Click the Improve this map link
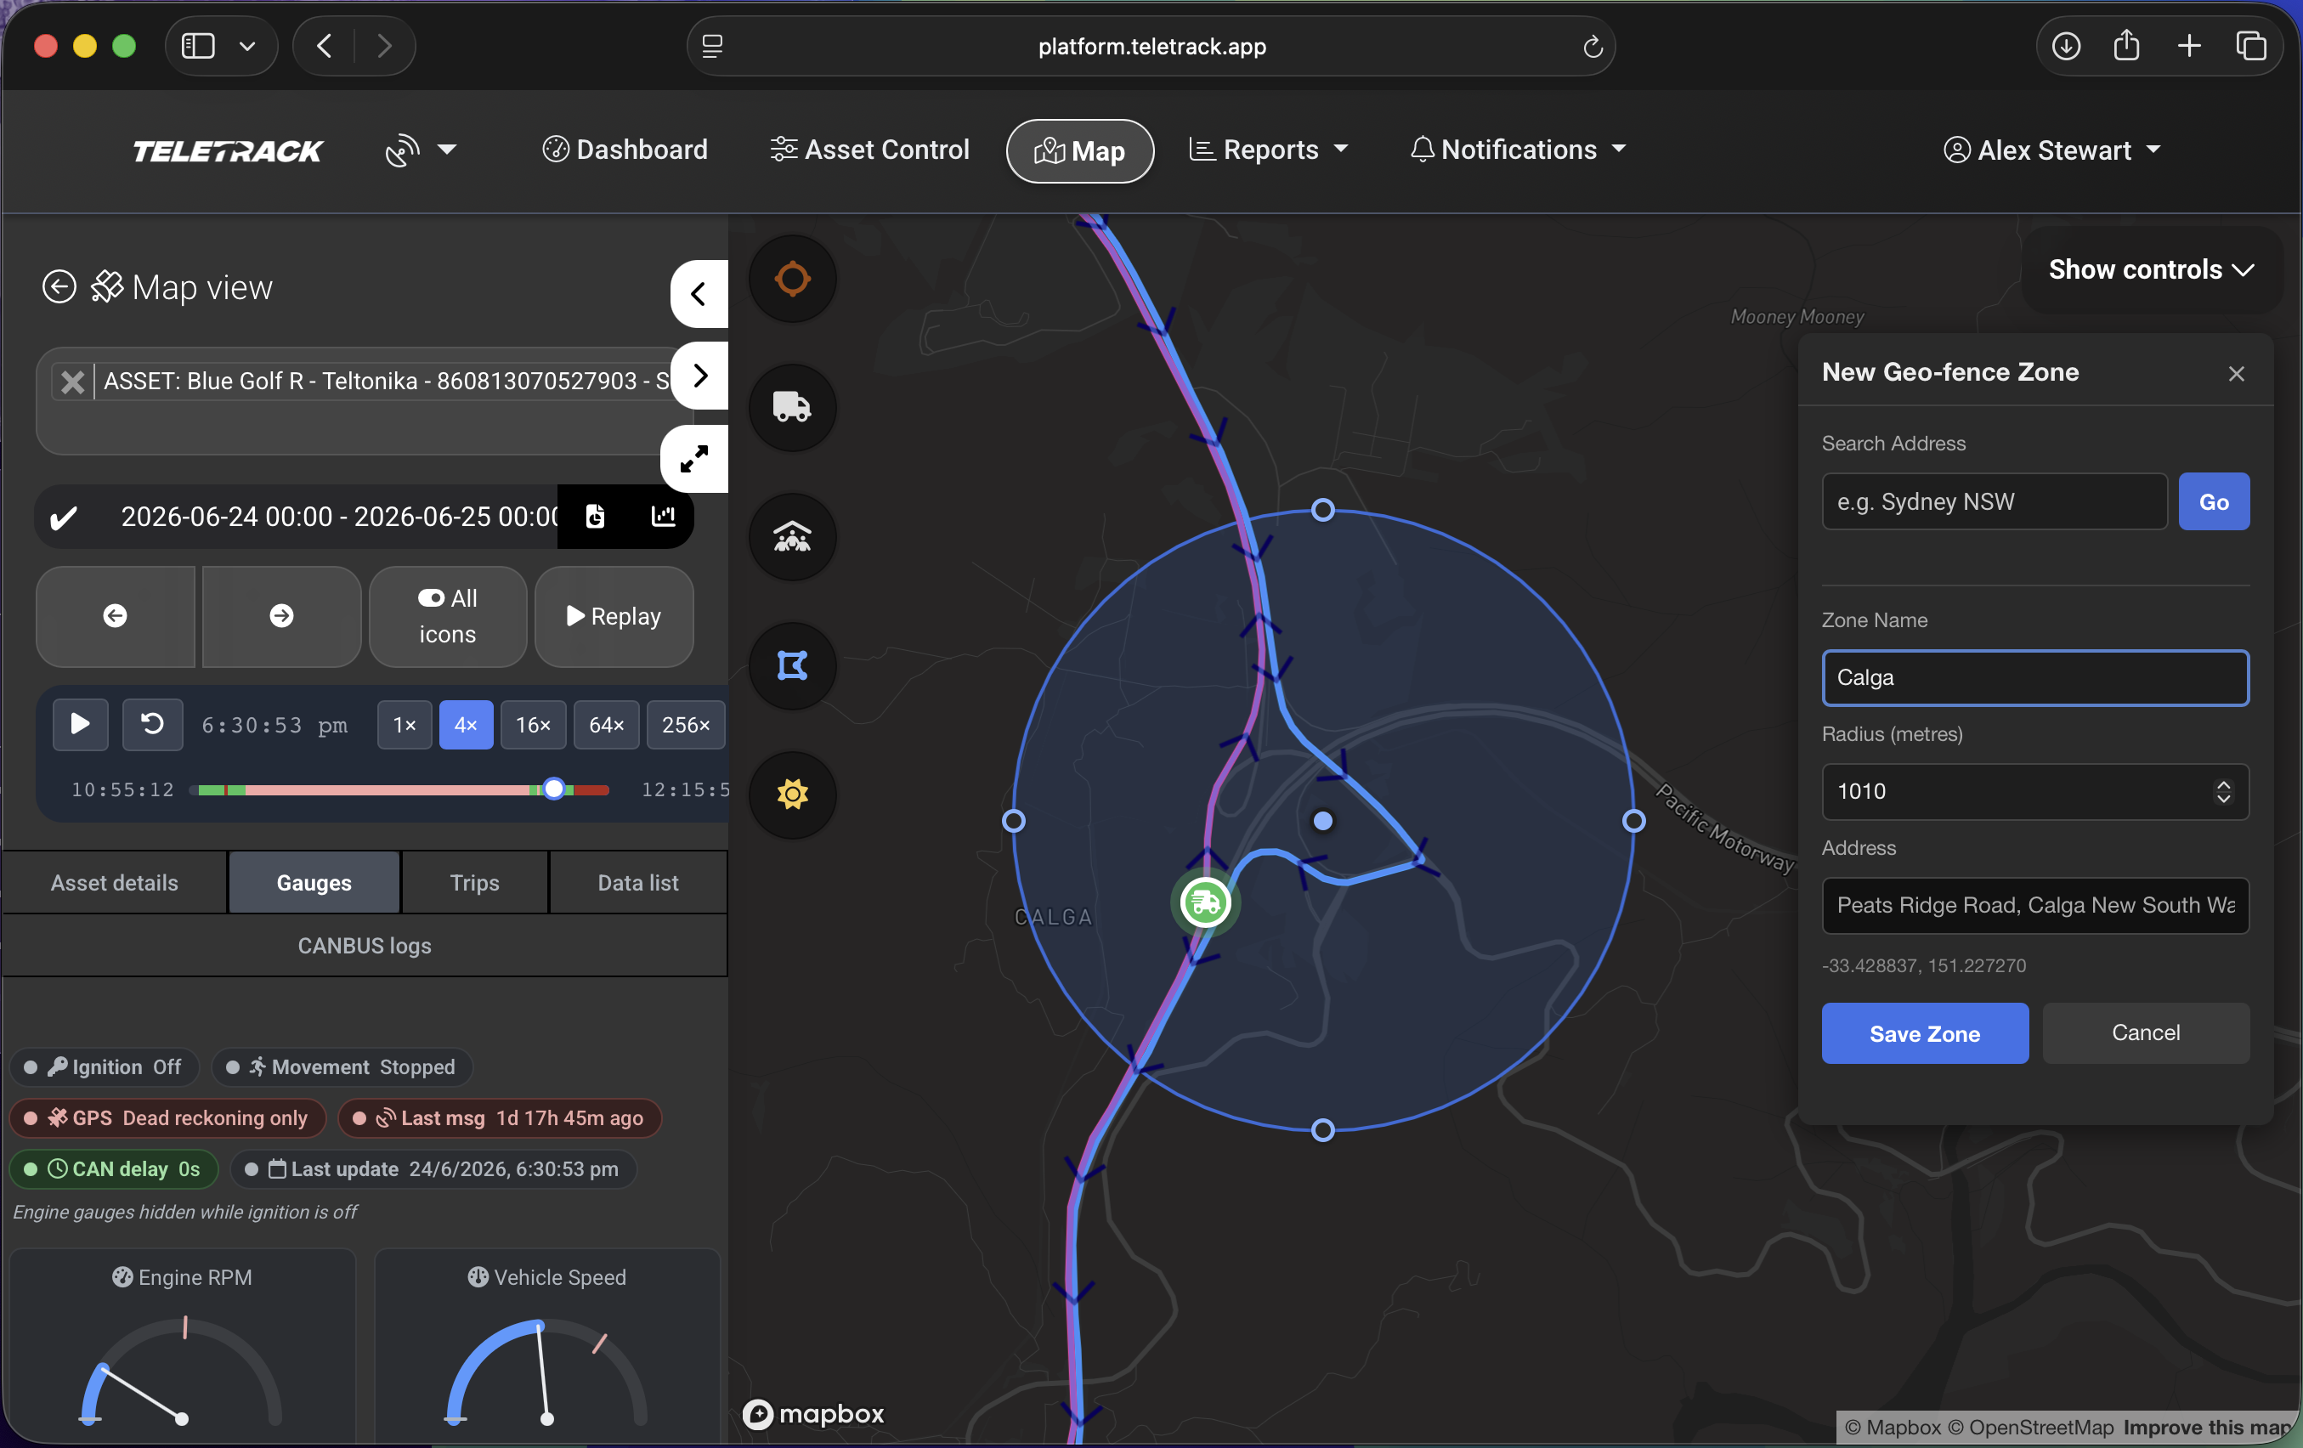Viewport: 2303px width, 1448px height. pos(2209,1427)
